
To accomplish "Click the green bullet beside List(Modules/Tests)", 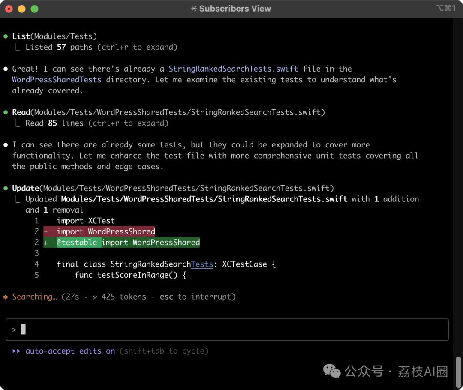I will point(6,36).
